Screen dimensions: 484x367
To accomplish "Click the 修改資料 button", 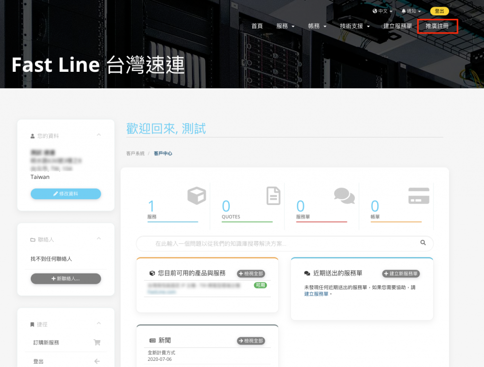I will (66, 194).
